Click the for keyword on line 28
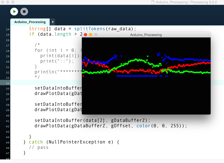 tap(39, 50)
